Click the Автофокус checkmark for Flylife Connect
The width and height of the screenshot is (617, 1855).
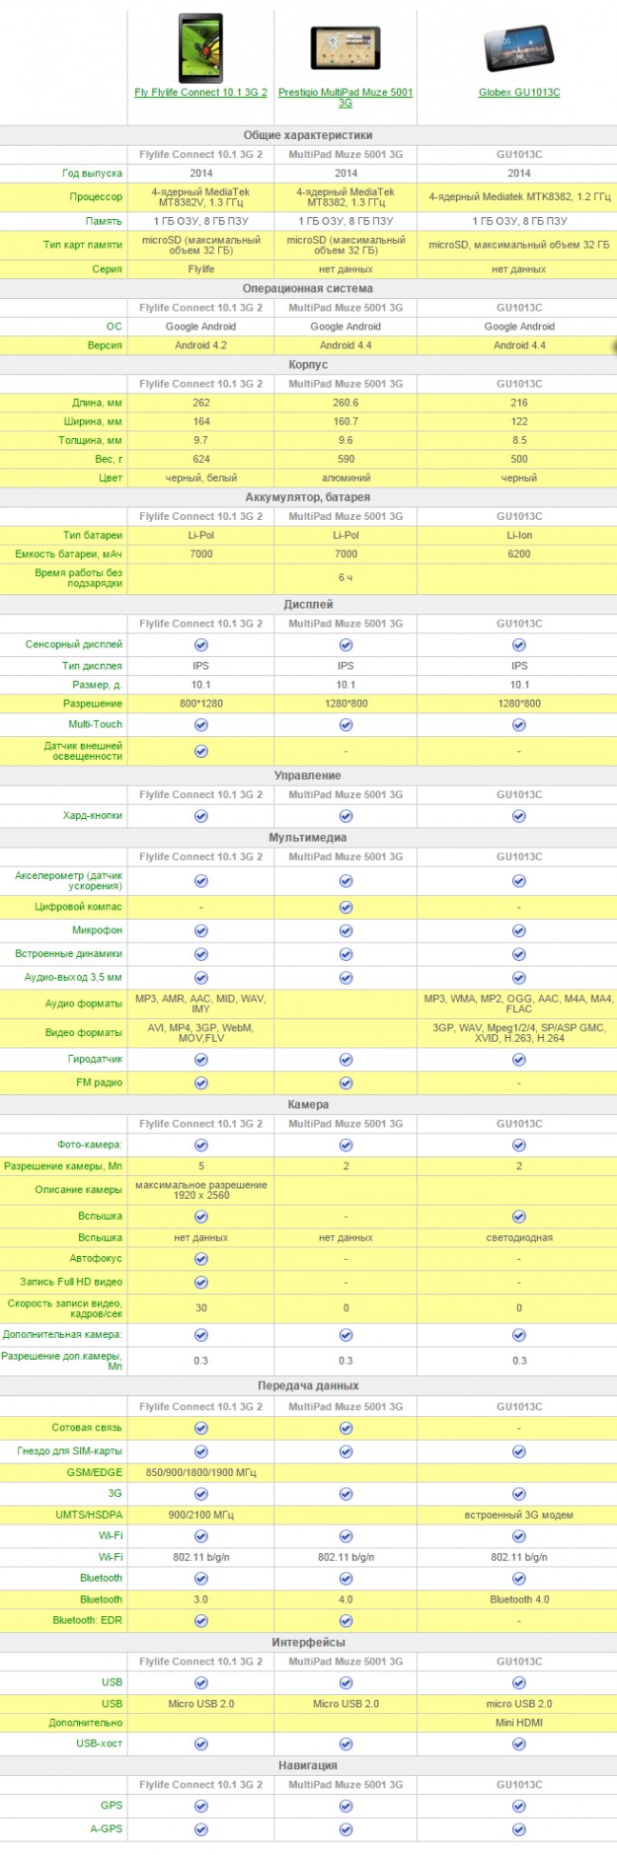[x=200, y=1259]
